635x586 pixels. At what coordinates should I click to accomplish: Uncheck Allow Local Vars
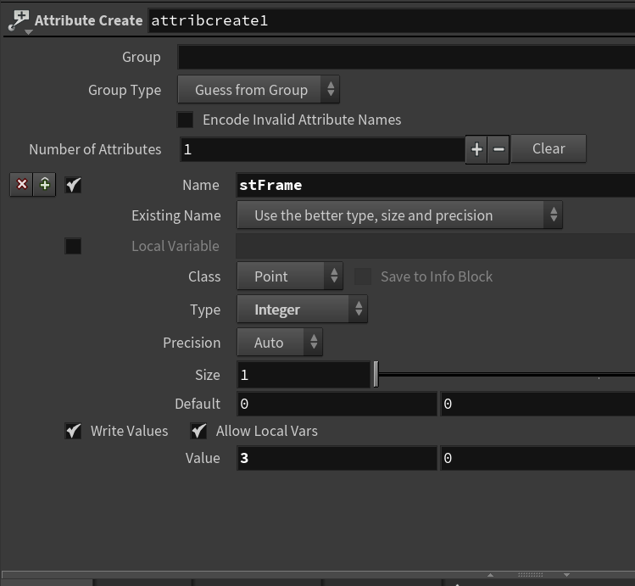[198, 431]
